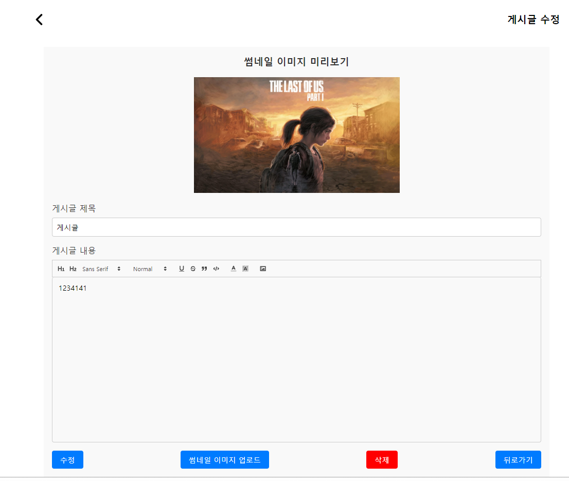This screenshot has width=569, height=481.
Task: Click the 수정 button
Action: point(67,459)
